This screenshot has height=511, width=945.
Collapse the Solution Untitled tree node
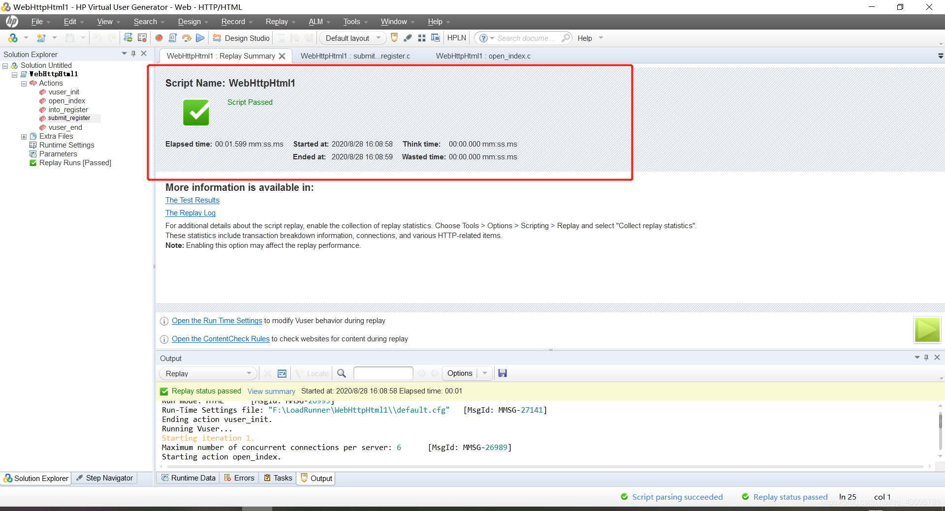[x=5, y=65]
